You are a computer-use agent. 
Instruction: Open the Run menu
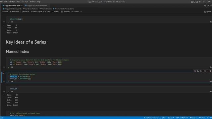(27, 2)
